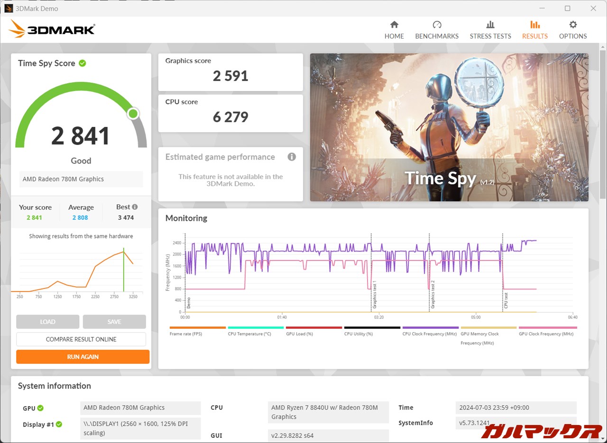Click info icon beside Estimated game performance
Image resolution: width=607 pixels, height=443 pixels.
click(x=292, y=157)
